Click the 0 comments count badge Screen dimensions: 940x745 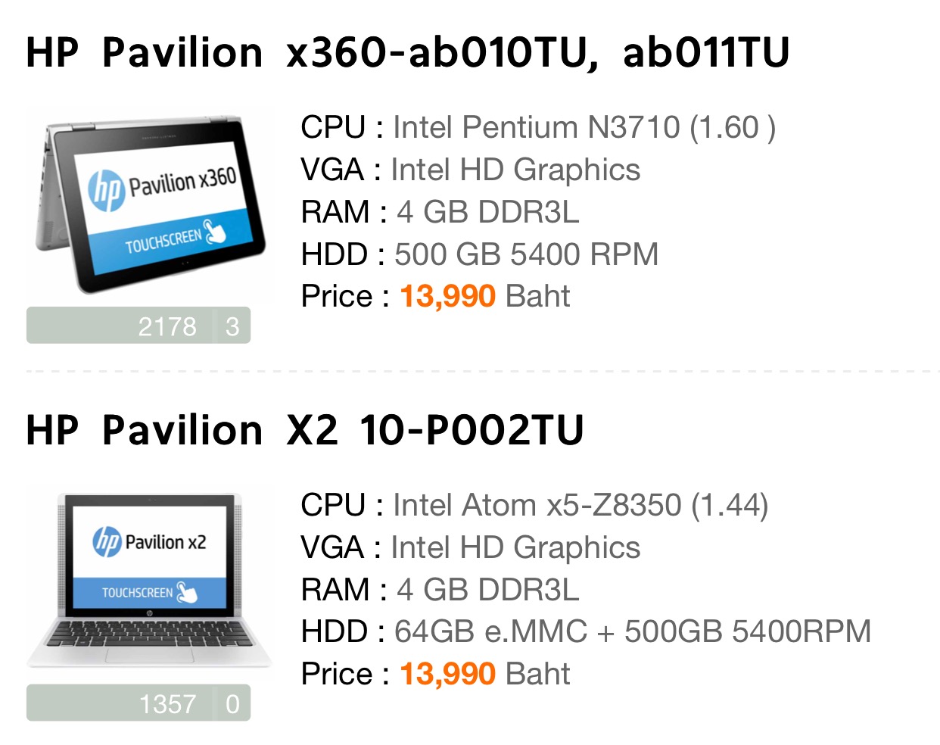click(233, 703)
